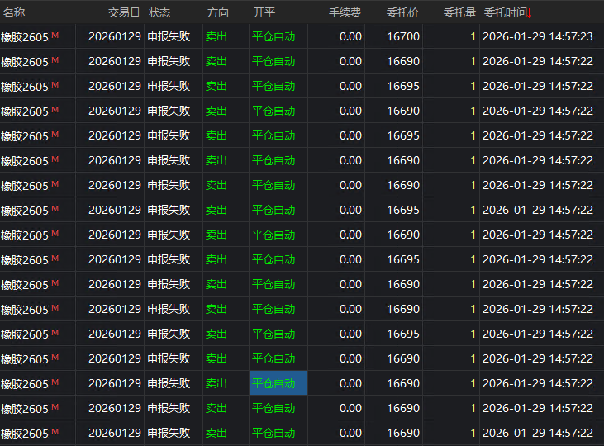This screenshot has height=446, width=604.
Task: Click the order price 16700
Action: [403, 37]
